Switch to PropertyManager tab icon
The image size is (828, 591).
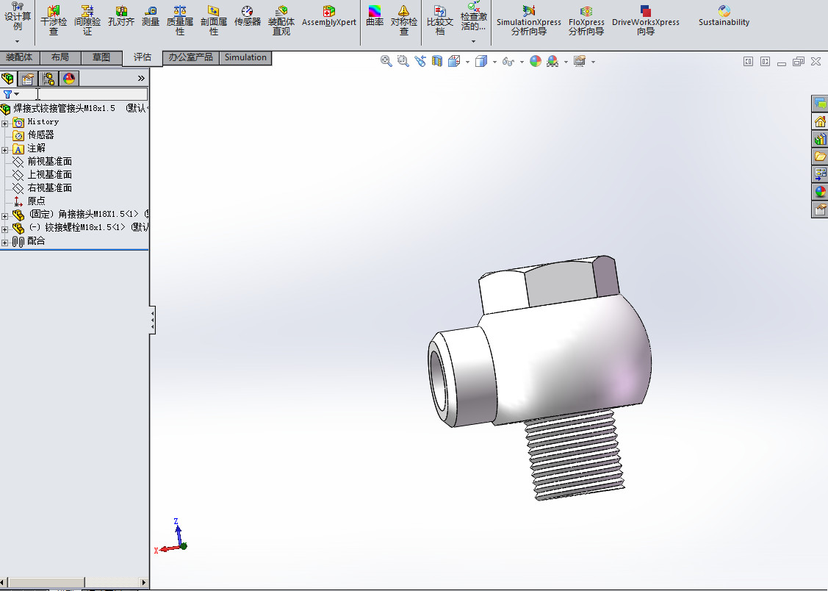click(x=27, y=79)
